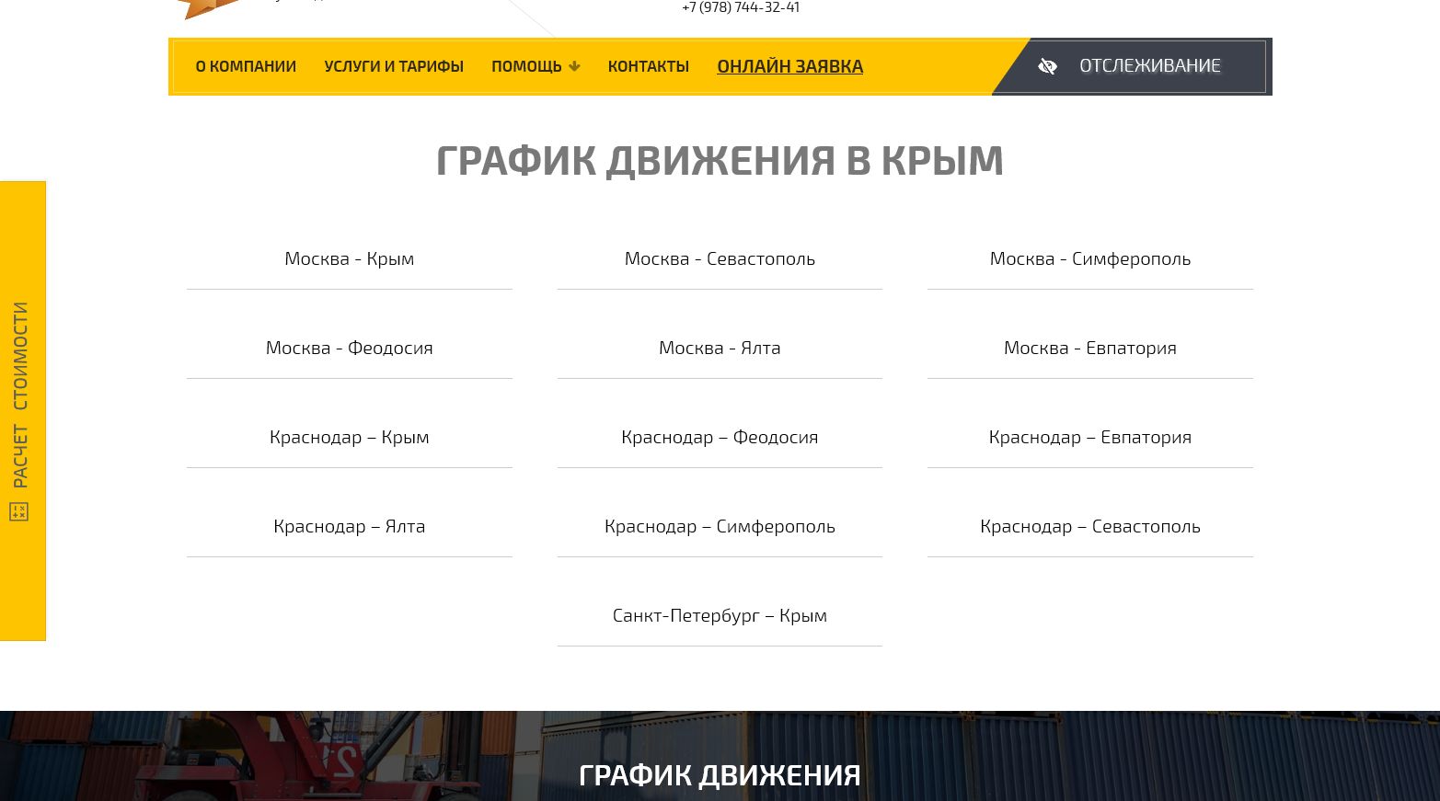
Task: Click the crossed-eye icon beside Отслеживание
Action: [1047, 66]
